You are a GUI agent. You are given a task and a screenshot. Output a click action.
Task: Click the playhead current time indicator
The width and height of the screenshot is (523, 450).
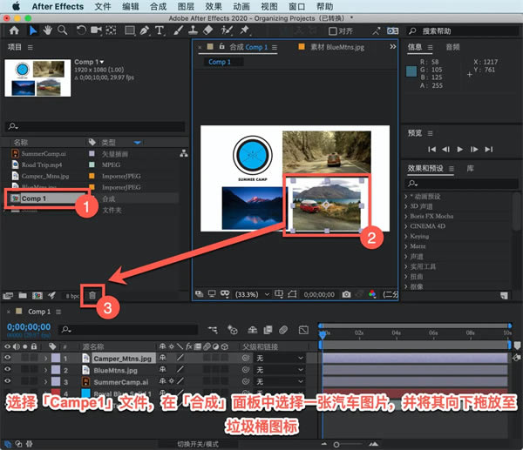pos(323,333)
